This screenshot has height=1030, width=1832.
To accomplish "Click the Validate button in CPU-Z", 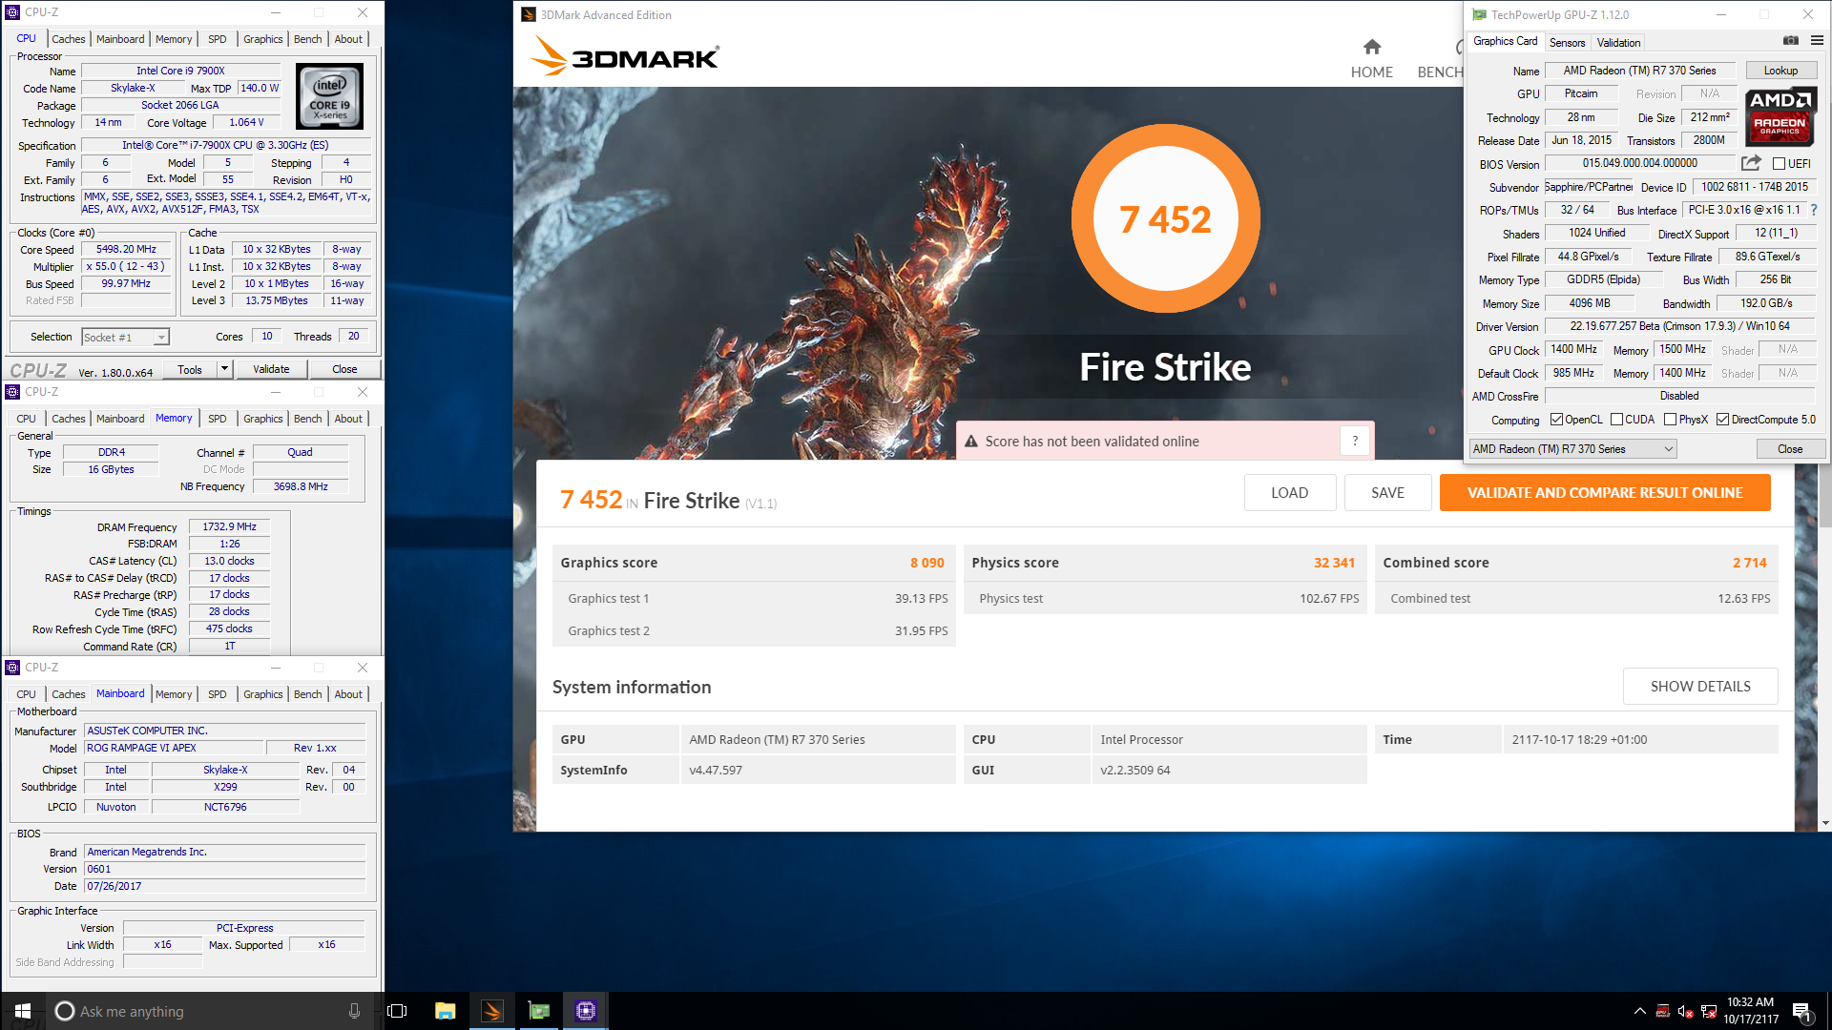I will pos(271,369).
